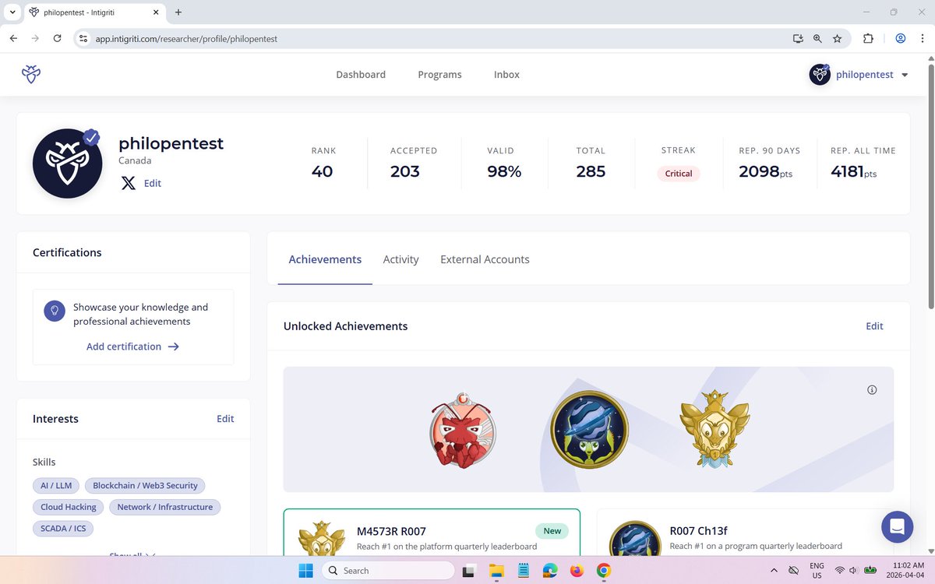Click the lightbulb icon in Certifications
935x584 pixels.
click(x=55, y=310)
